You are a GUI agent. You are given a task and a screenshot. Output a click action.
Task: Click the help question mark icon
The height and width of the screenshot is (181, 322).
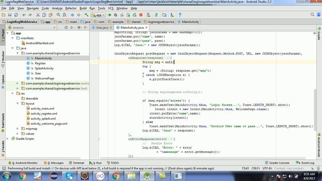180,15
